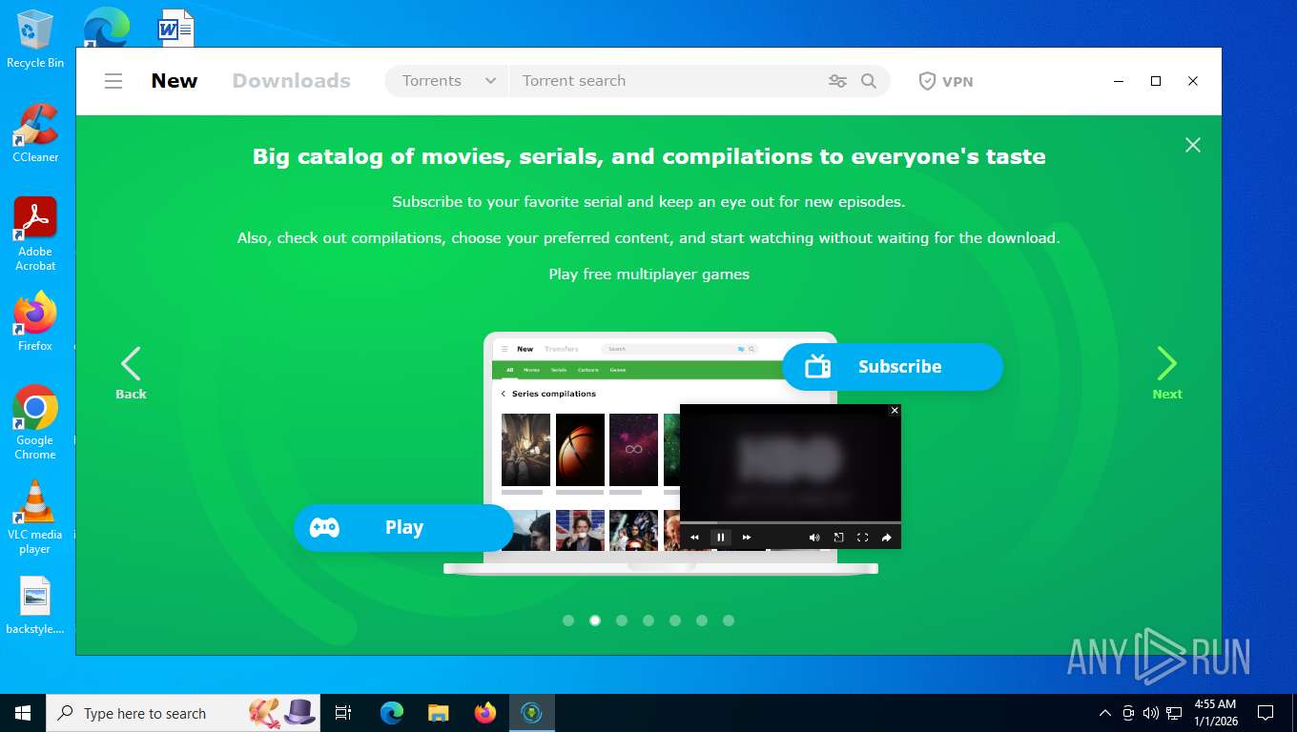Launch Firefox from the taskbar
This screenshot has width=1297, height=732.
coord(485,713)
